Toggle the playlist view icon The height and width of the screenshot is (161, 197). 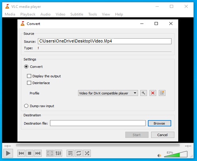(x=70, y=153)
